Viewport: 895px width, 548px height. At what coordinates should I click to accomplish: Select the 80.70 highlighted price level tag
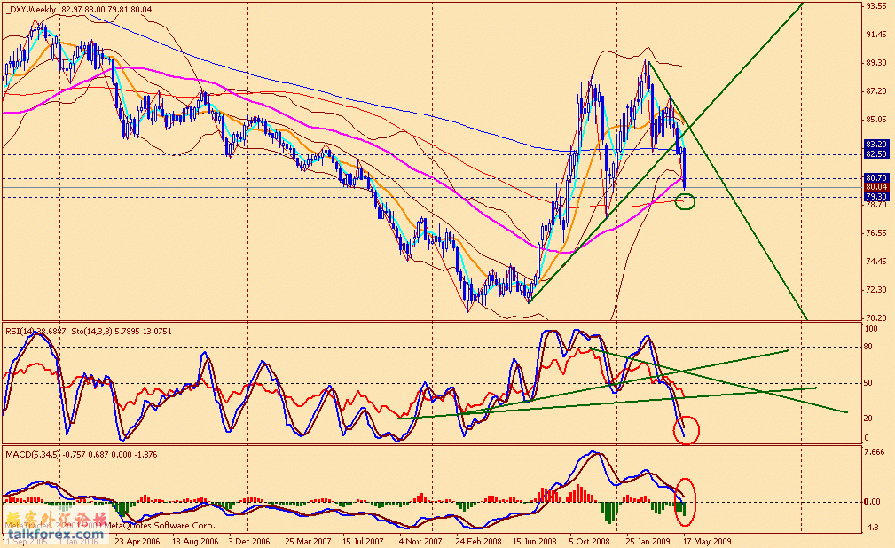click(876, 178)
